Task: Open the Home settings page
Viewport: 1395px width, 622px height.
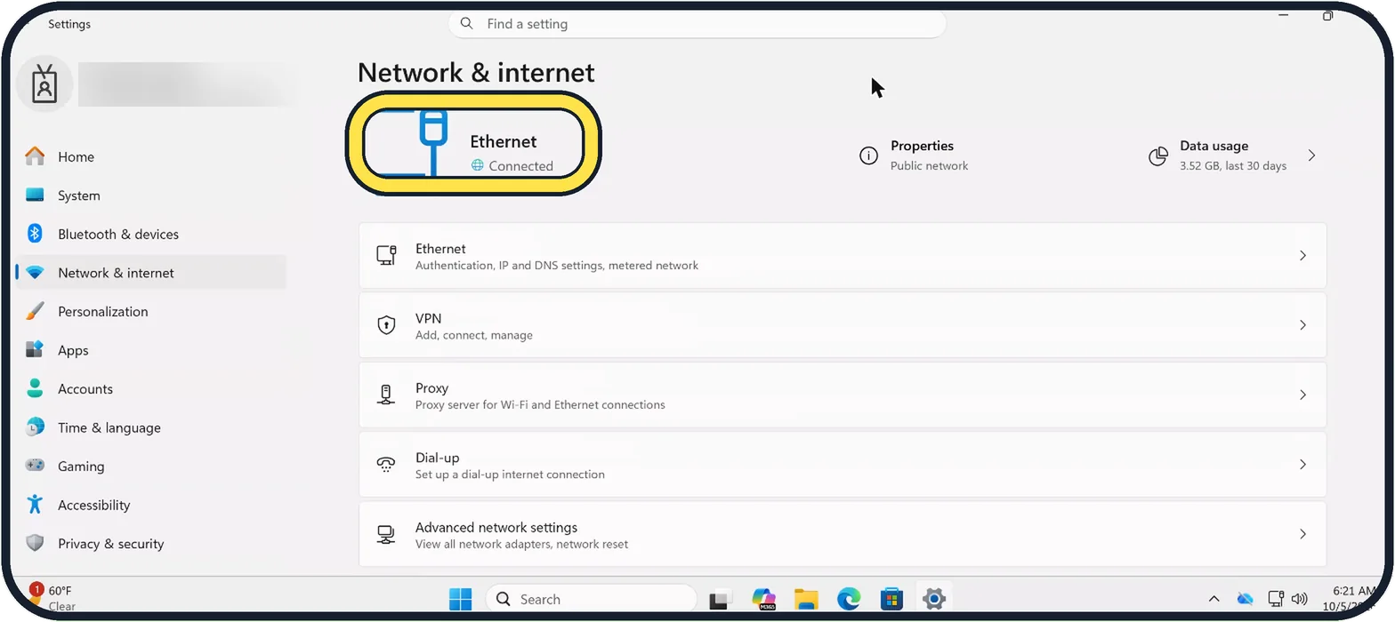Action: click(151, 156)
